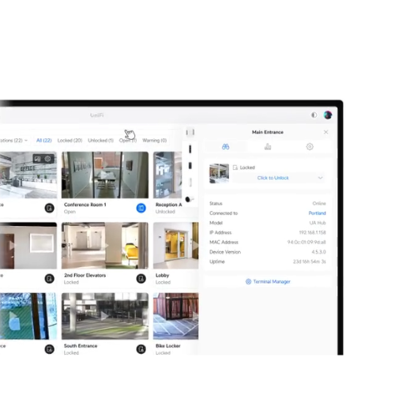Select the white device icon in strip
Screen dimensions: 395x395
click(190, 182)
